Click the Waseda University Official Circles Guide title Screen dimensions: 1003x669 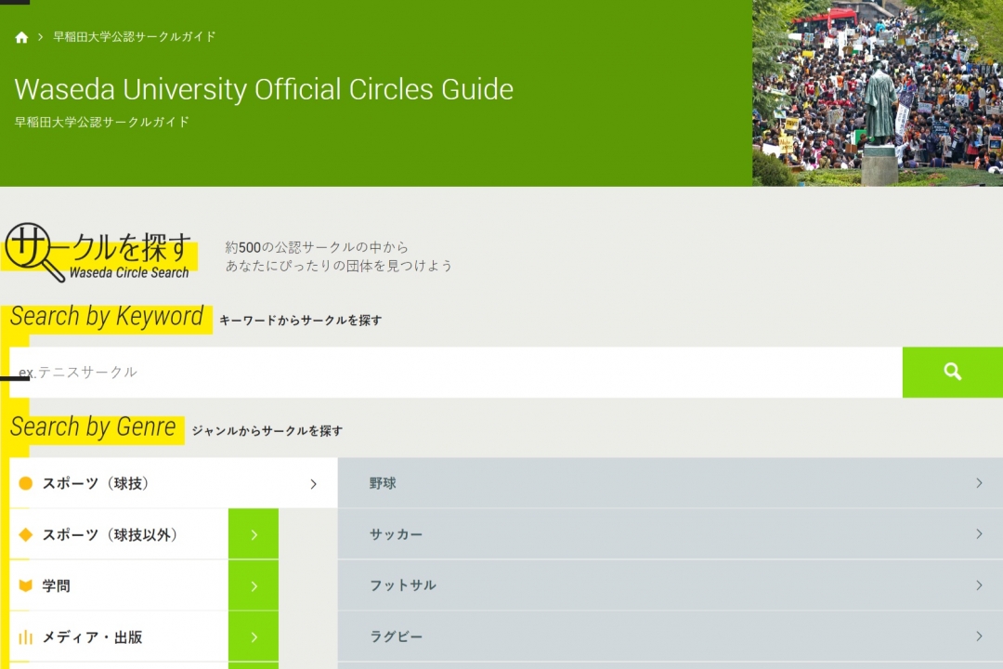tap(264, 89)
